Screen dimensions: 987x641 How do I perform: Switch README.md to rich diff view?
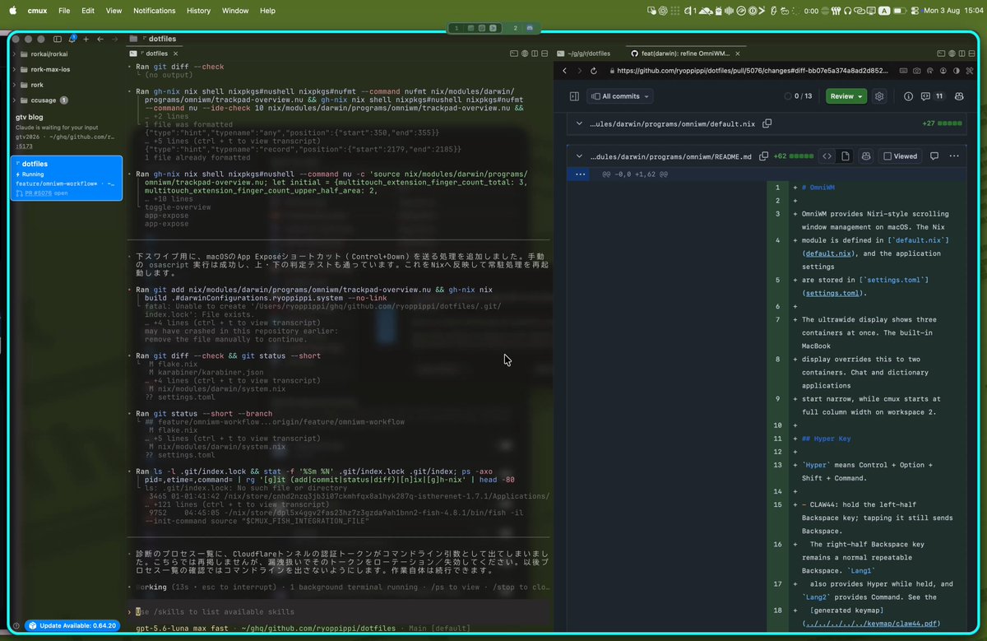(x=846, y=156)
